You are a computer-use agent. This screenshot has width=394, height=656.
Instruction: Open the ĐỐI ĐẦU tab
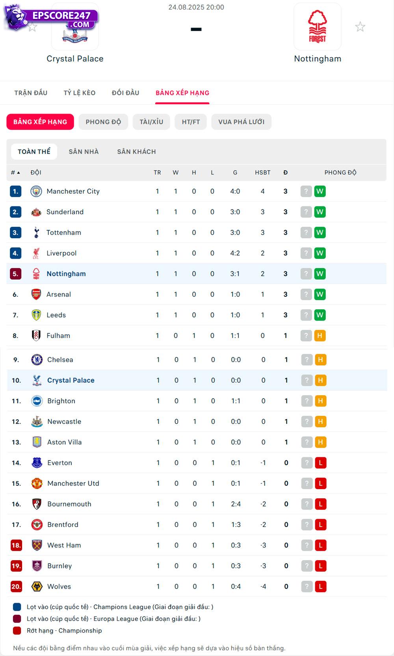click(125, 93)
